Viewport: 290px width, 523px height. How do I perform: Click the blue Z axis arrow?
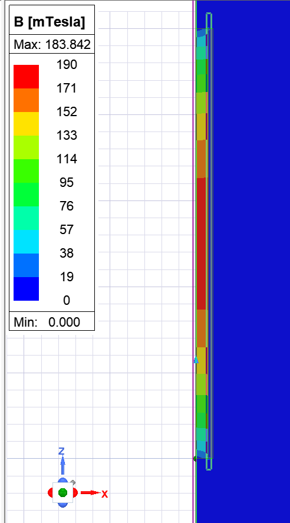[62, 461]
